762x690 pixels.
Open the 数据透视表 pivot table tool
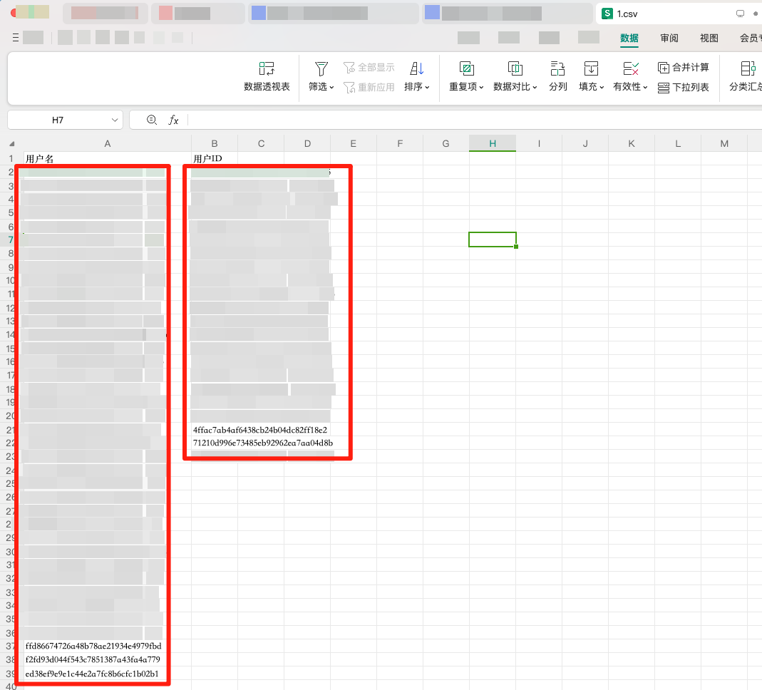267,77
